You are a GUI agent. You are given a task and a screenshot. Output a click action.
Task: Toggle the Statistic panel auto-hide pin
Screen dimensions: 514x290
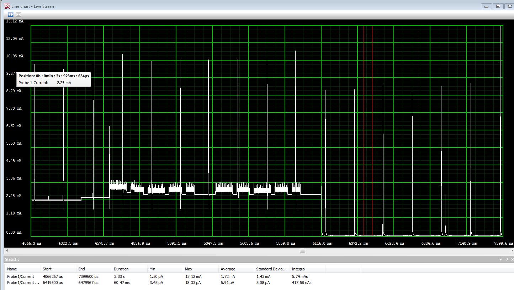(507, 259)
